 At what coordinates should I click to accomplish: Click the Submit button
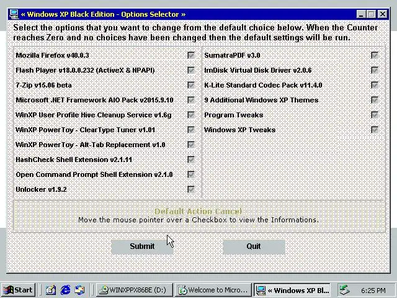[142, 246]
